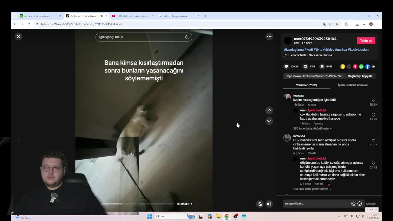Repost the video with yellow icon
The height and width of the screenshot is (221, 393).
tap(343, 66)
